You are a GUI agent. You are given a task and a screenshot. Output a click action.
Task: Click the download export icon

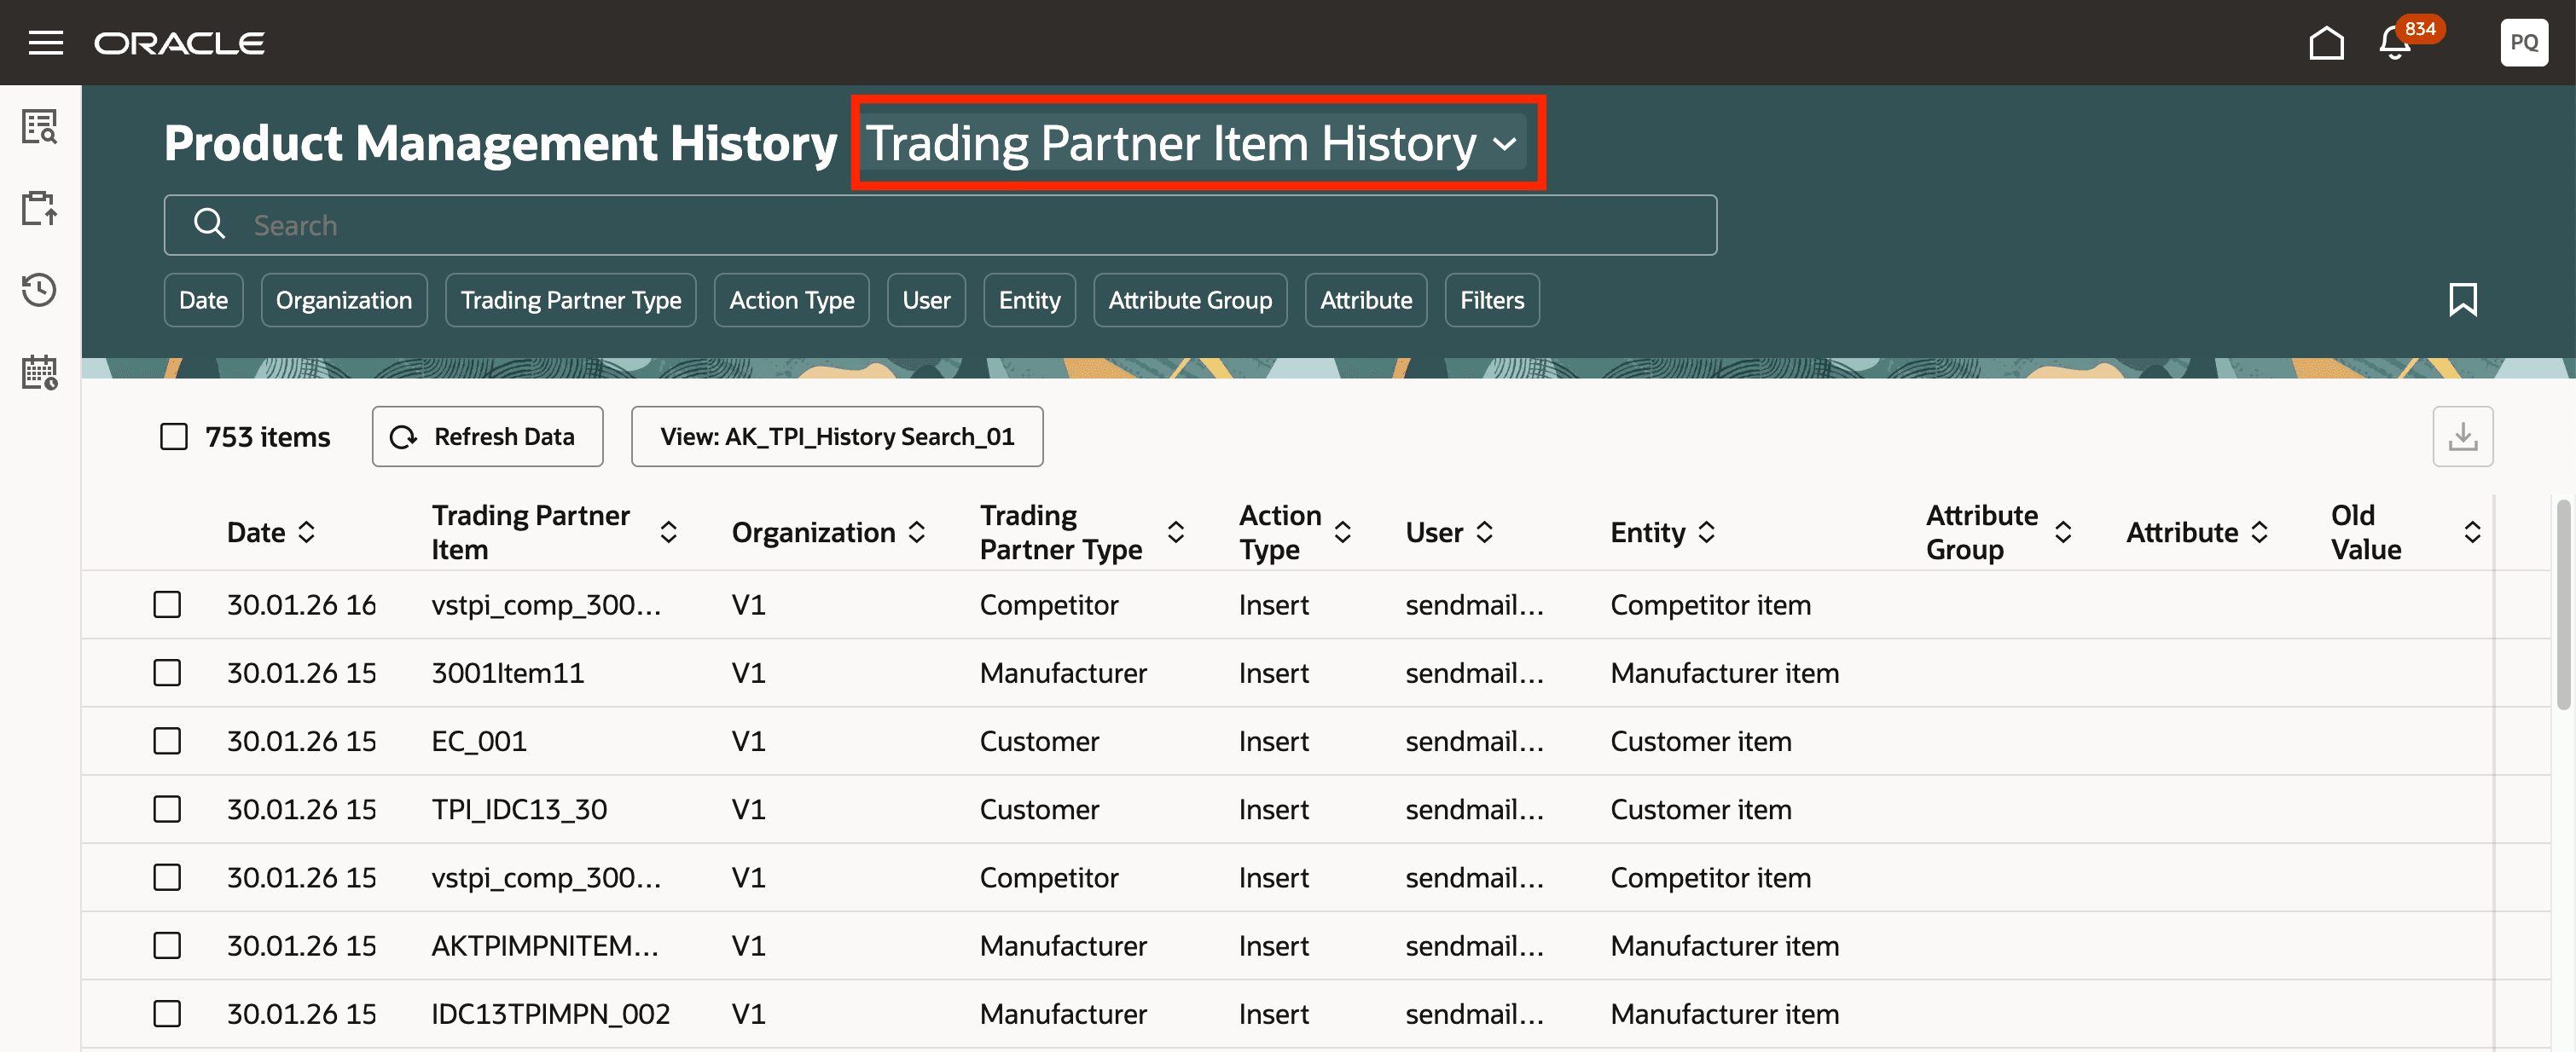2462,436
